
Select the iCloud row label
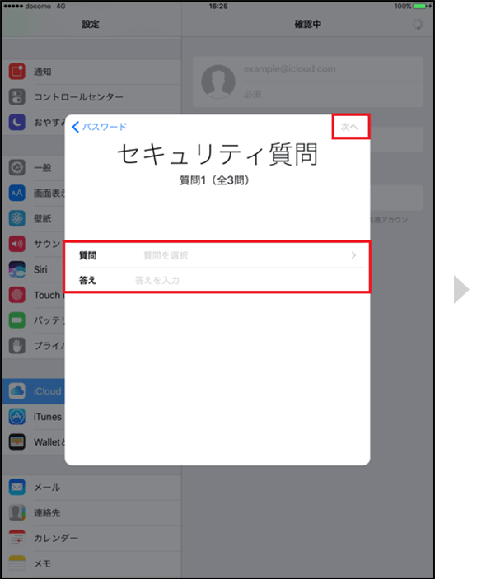(x=47, y=391)
